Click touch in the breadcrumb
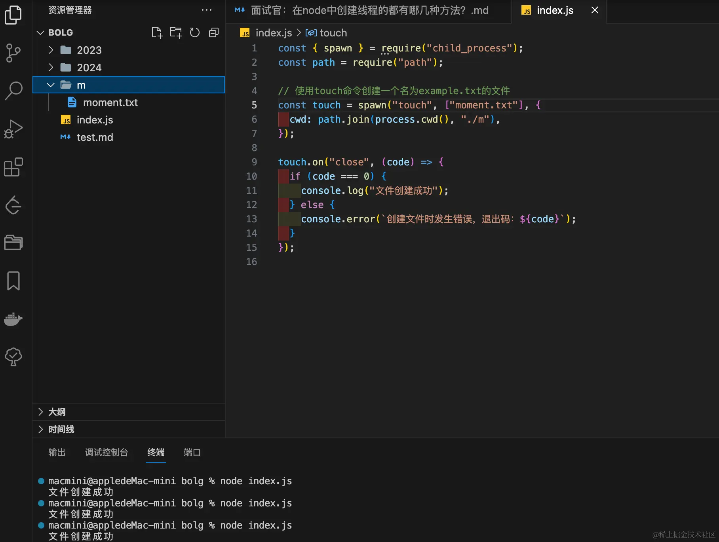719x542 pixels. 333,33
